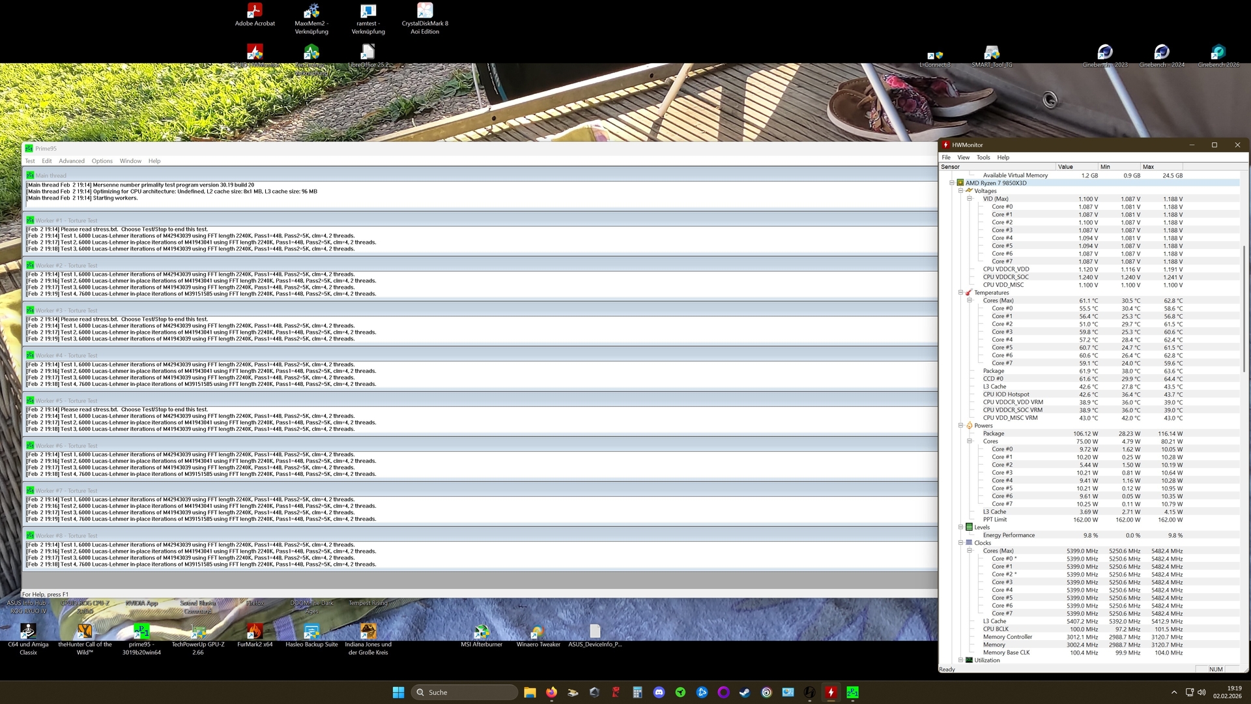Open CrystalDiskMark 8 Aoi Edition desktop icon
Viewport: 1251px width, 704px height.
click(425, 11)
